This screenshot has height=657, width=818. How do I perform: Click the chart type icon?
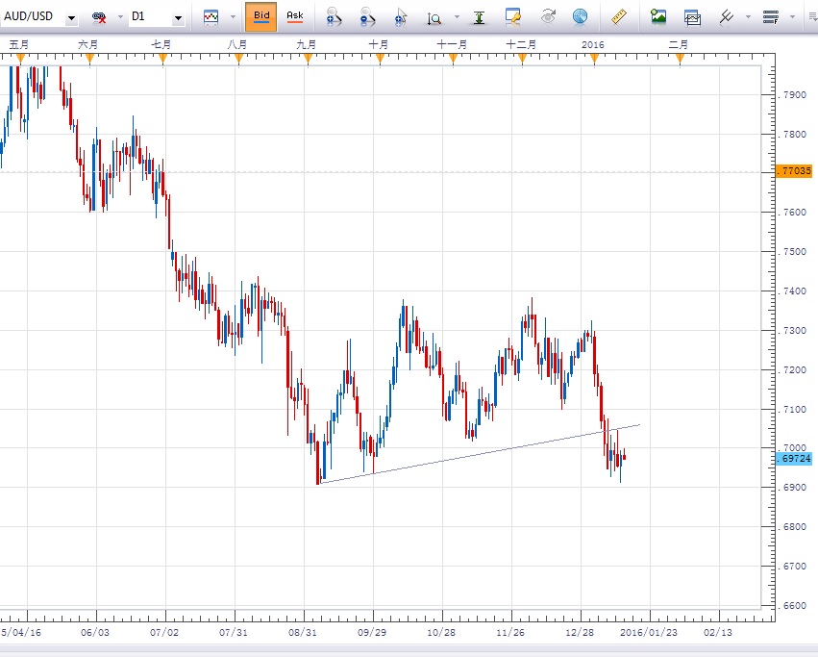[211, 17]
